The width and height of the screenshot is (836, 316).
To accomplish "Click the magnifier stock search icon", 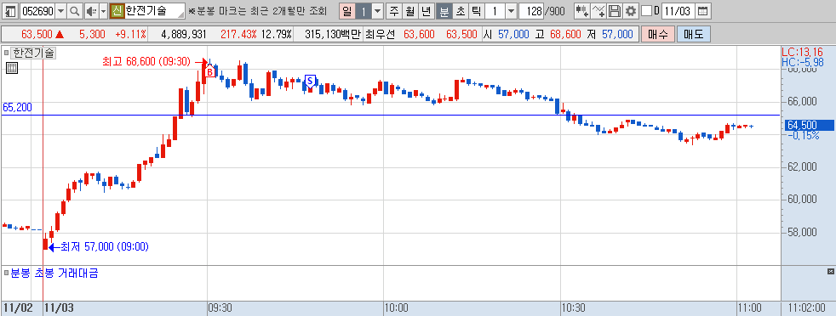I will pyautogui.click(x=75, y=11).
